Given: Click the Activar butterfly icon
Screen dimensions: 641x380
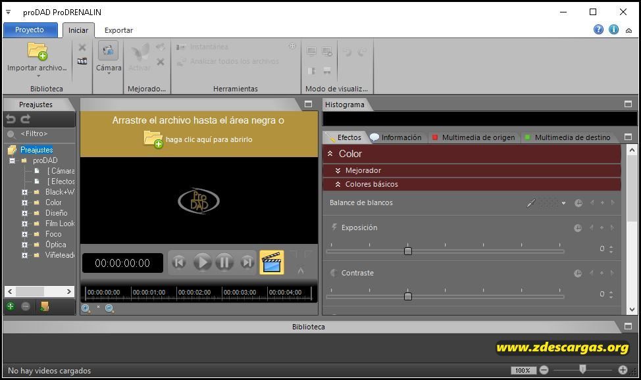Looking at the screenshot, I should [x=140, y=52].
